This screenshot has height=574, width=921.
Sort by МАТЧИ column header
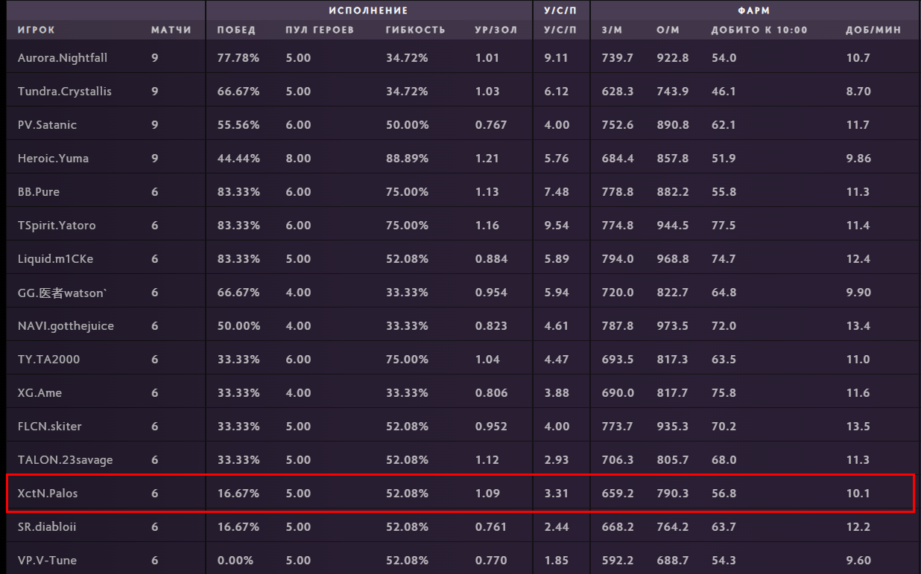[171, 31]
